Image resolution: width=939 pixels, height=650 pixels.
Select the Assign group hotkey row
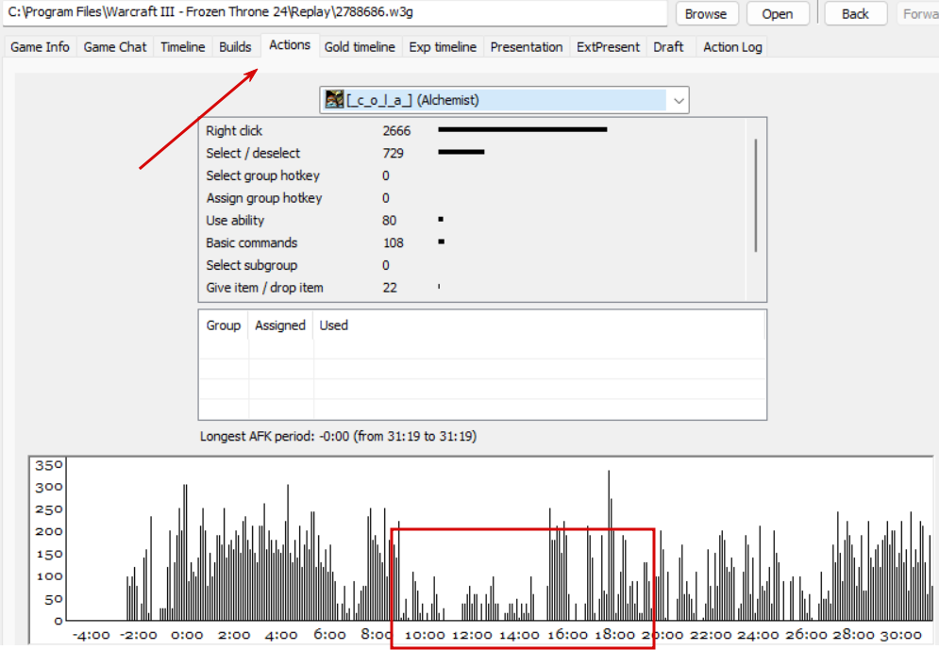pos(472,198)
